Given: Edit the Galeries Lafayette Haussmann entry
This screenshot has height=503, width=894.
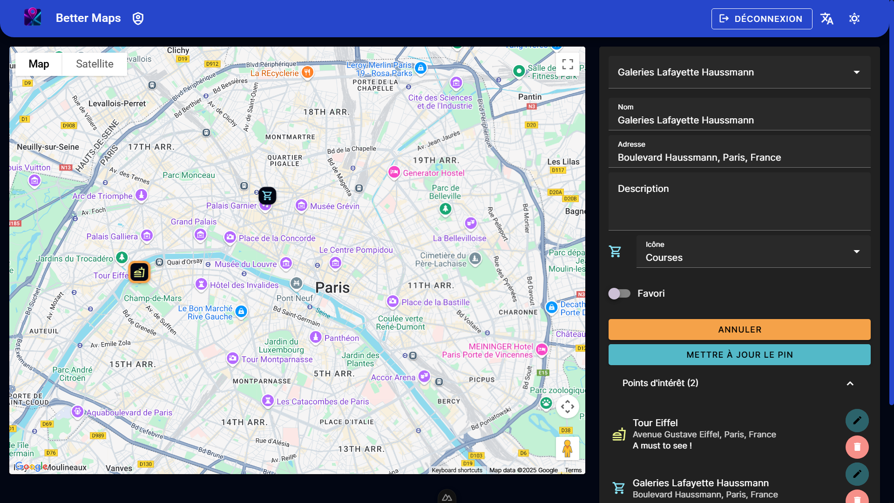Looking at the screenshot, I should pyautogui.click(x=857, y=474).
